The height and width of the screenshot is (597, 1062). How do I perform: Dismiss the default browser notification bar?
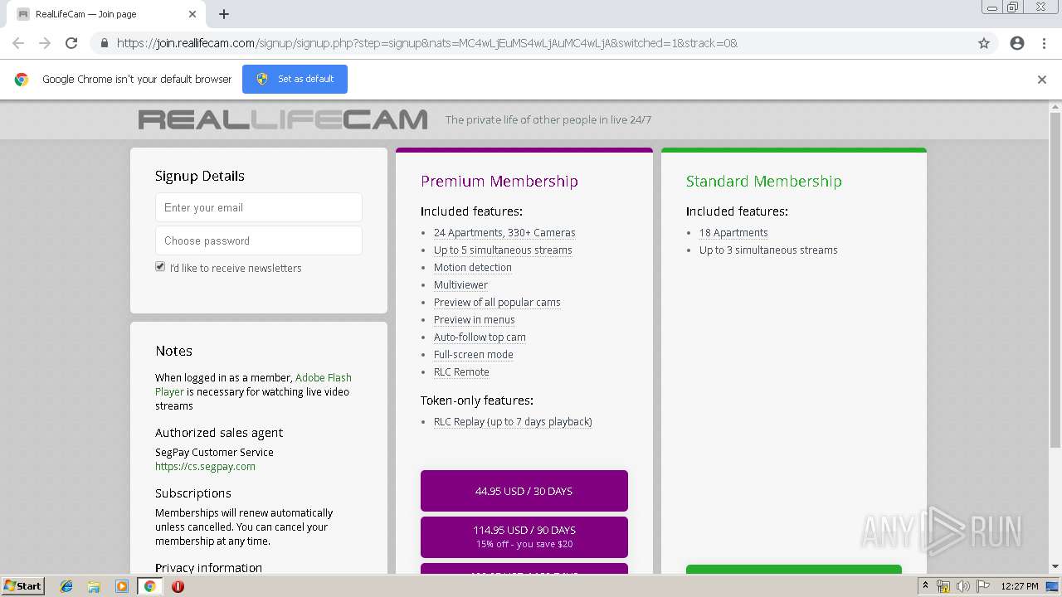[1042, 80]
